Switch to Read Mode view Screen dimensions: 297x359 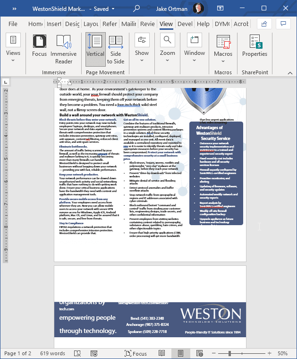[162, 353]
